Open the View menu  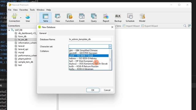15,10
